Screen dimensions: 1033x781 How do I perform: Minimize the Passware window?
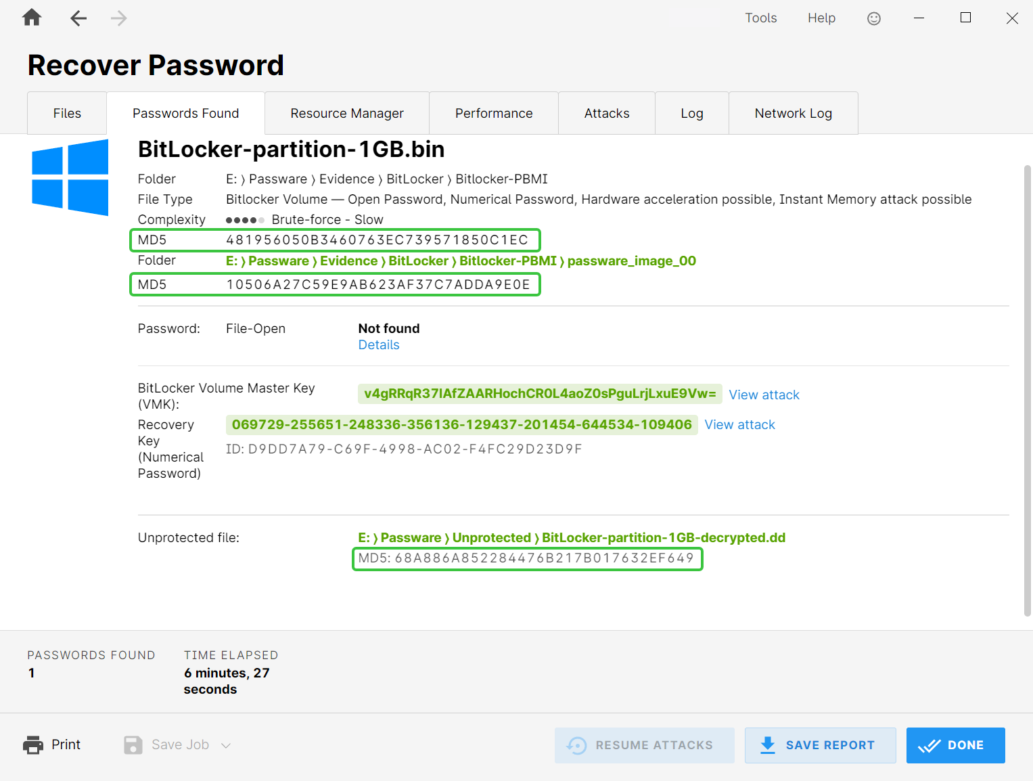pyautogui.click(x=919, y=18)
